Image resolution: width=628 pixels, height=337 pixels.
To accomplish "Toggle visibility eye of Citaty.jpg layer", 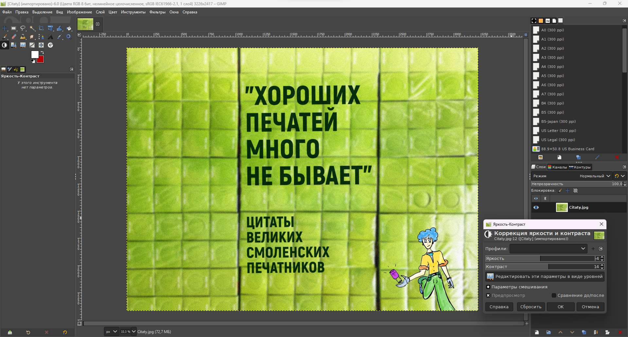I will pos(536,207).
